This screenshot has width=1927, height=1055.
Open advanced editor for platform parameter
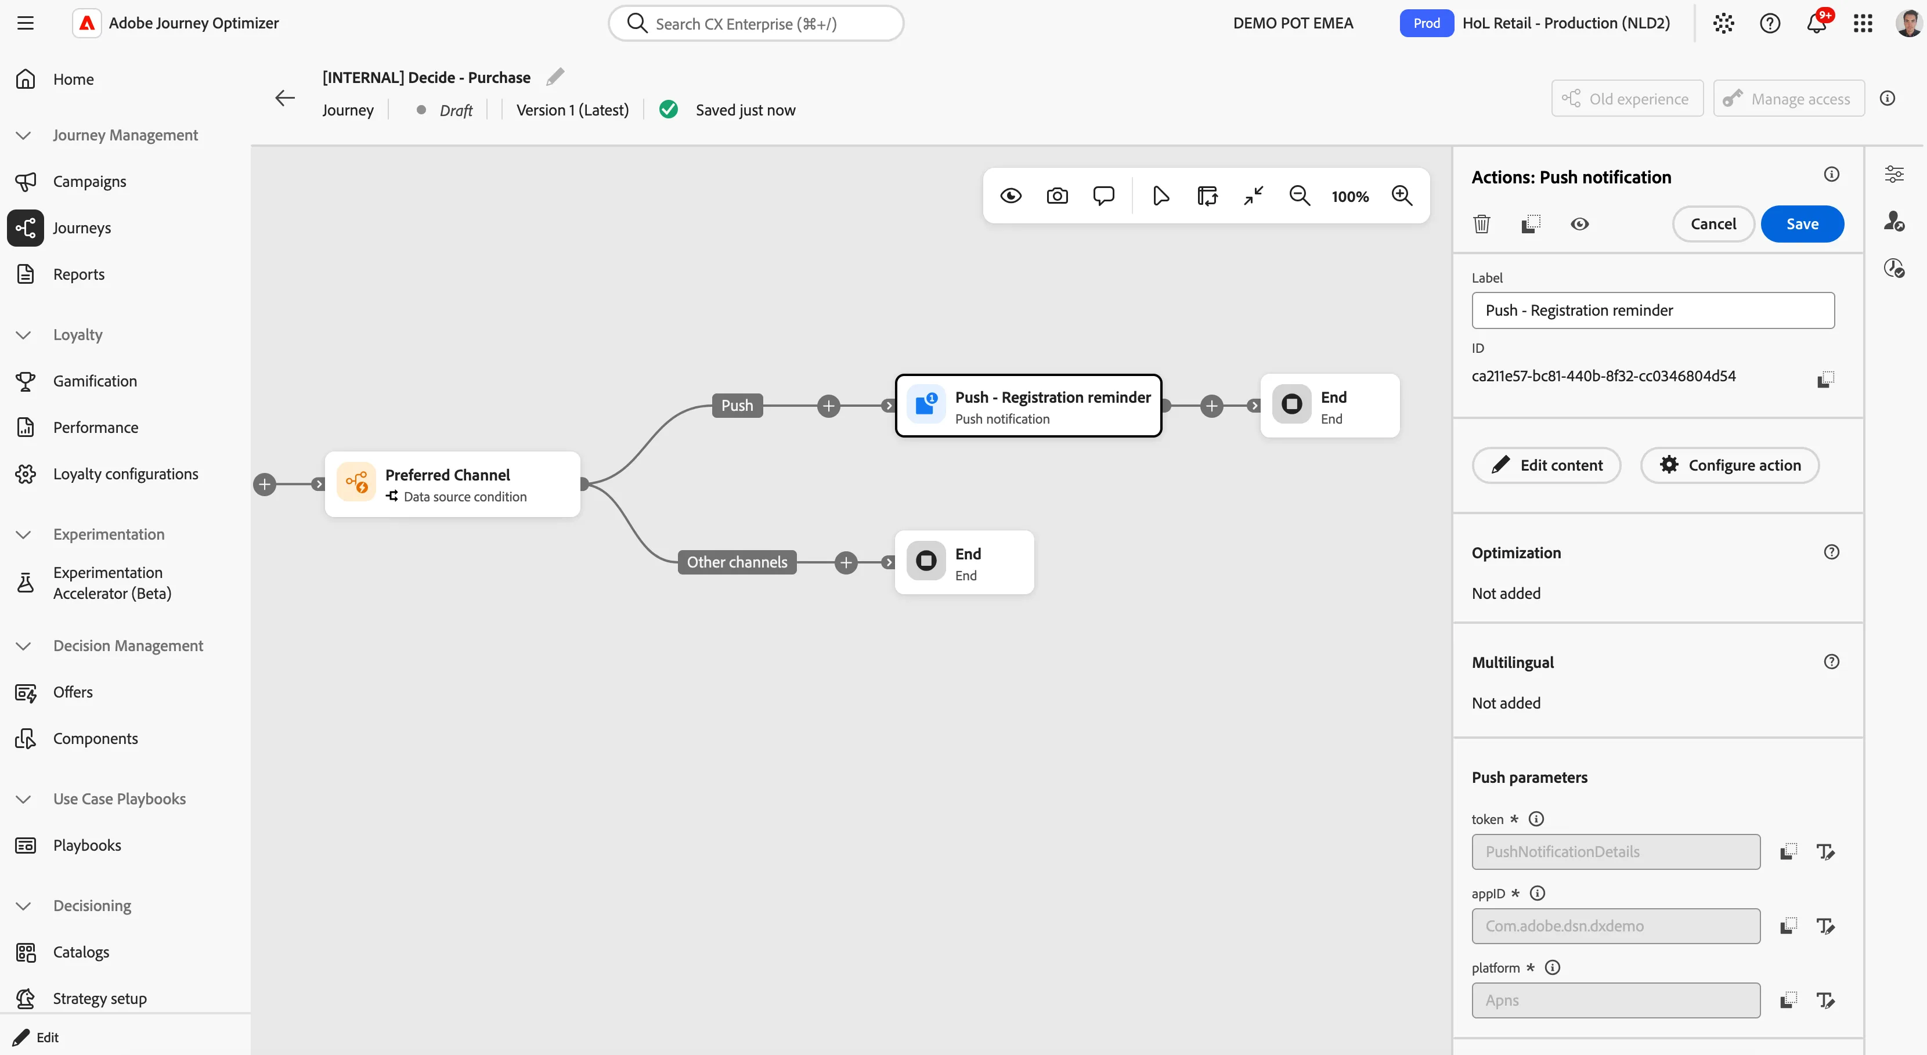(x=1825, y=1000)
